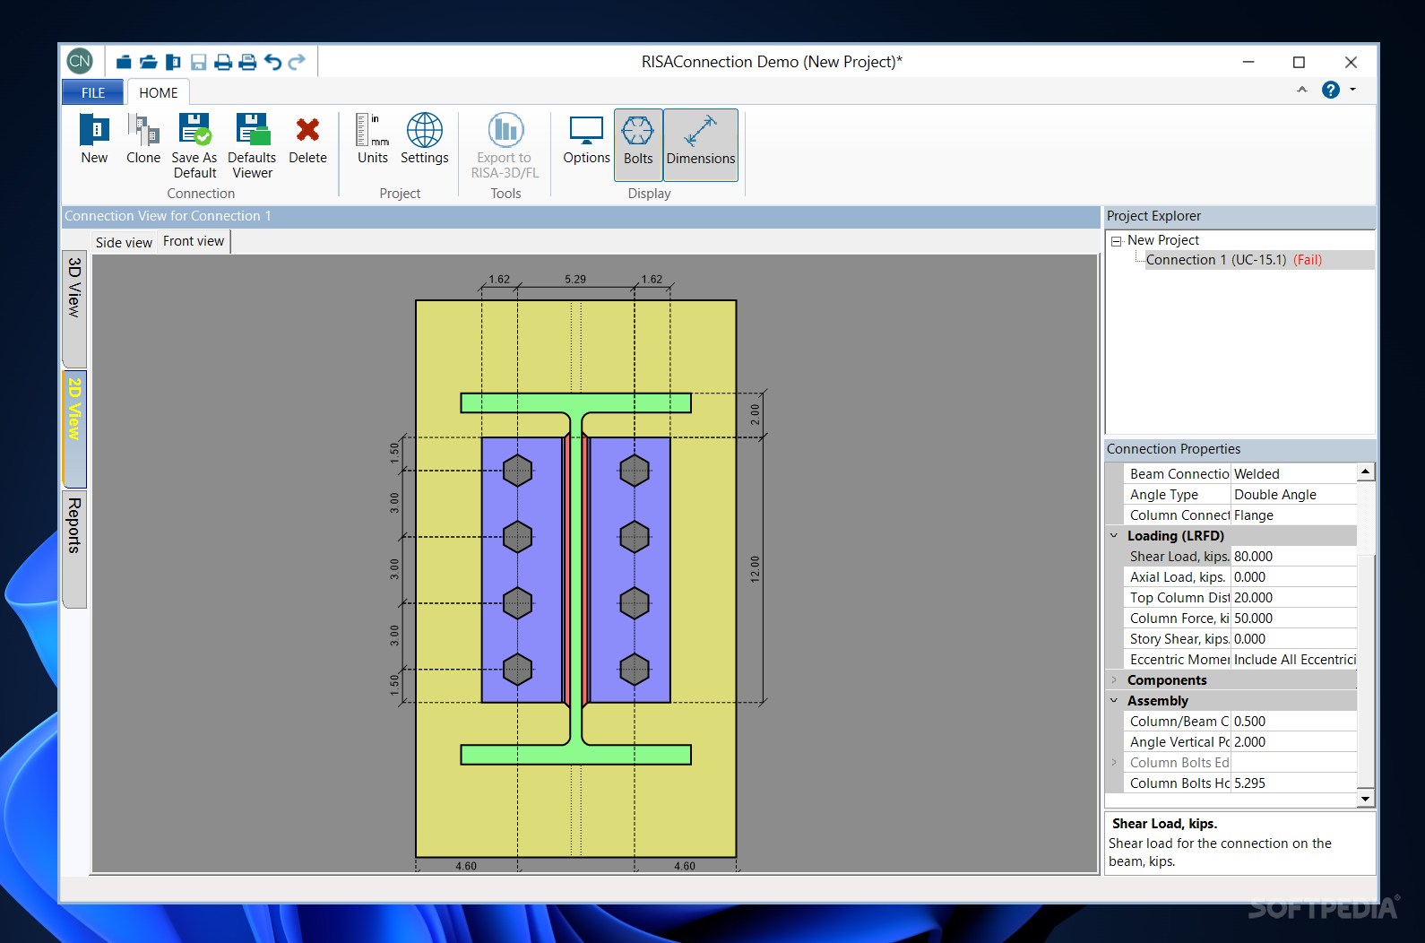Viewport: 1425px width, 943px height.
Task: Expand the Components section
Action: (x=1114, y=679)
